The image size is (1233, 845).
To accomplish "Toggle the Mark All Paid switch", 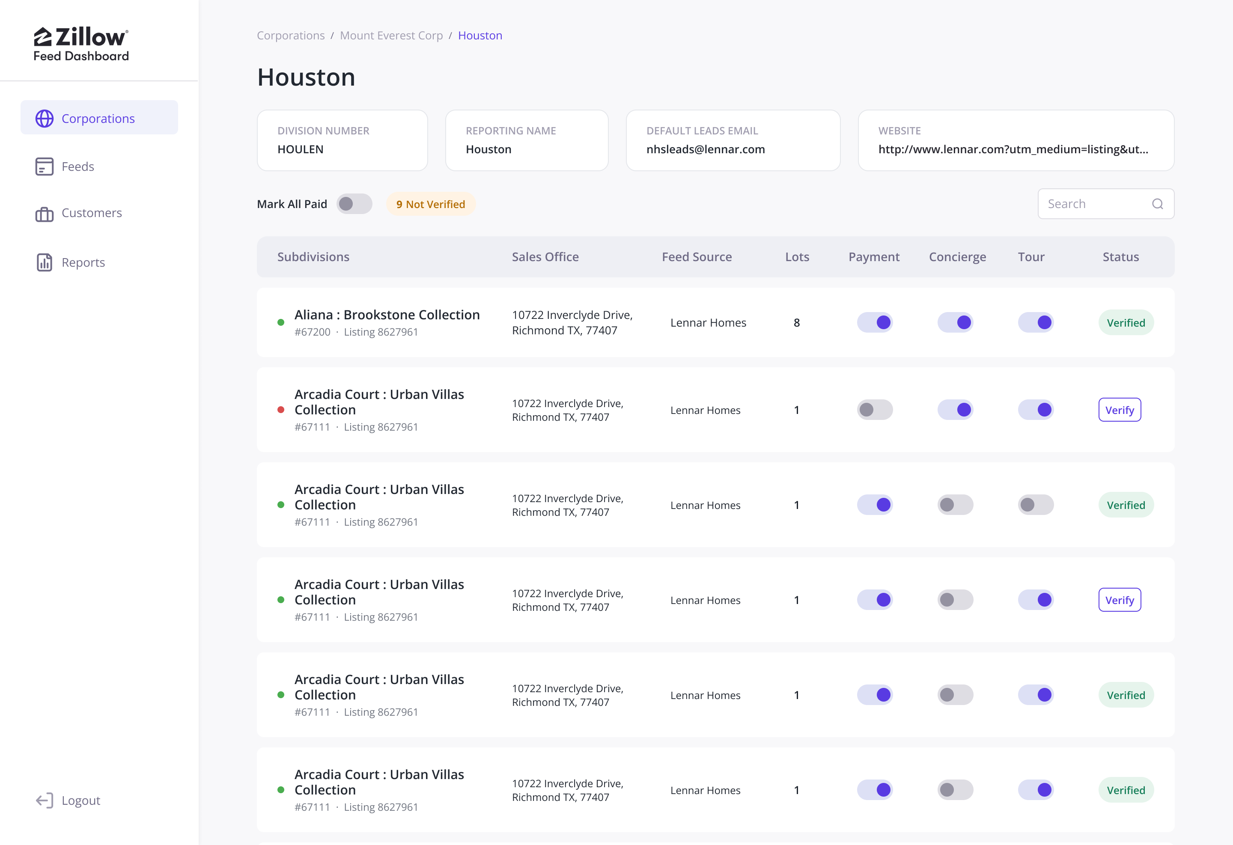I will coord(354,204).
